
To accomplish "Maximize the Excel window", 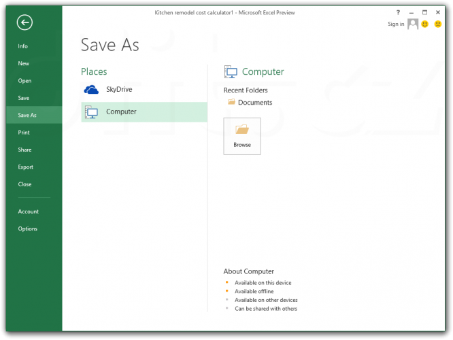I will 424,12.
